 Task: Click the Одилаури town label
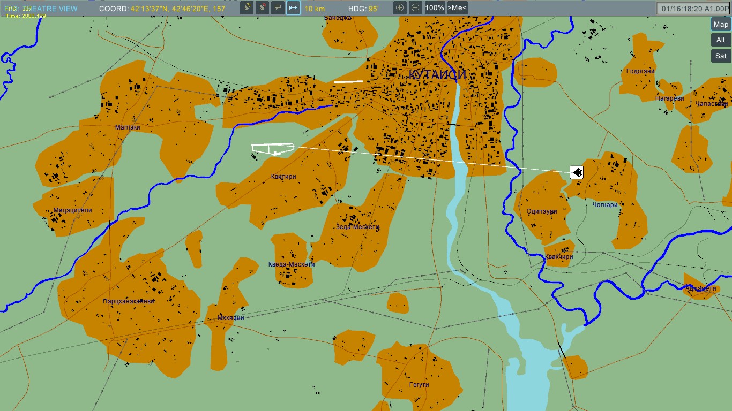tap(542, 211)
